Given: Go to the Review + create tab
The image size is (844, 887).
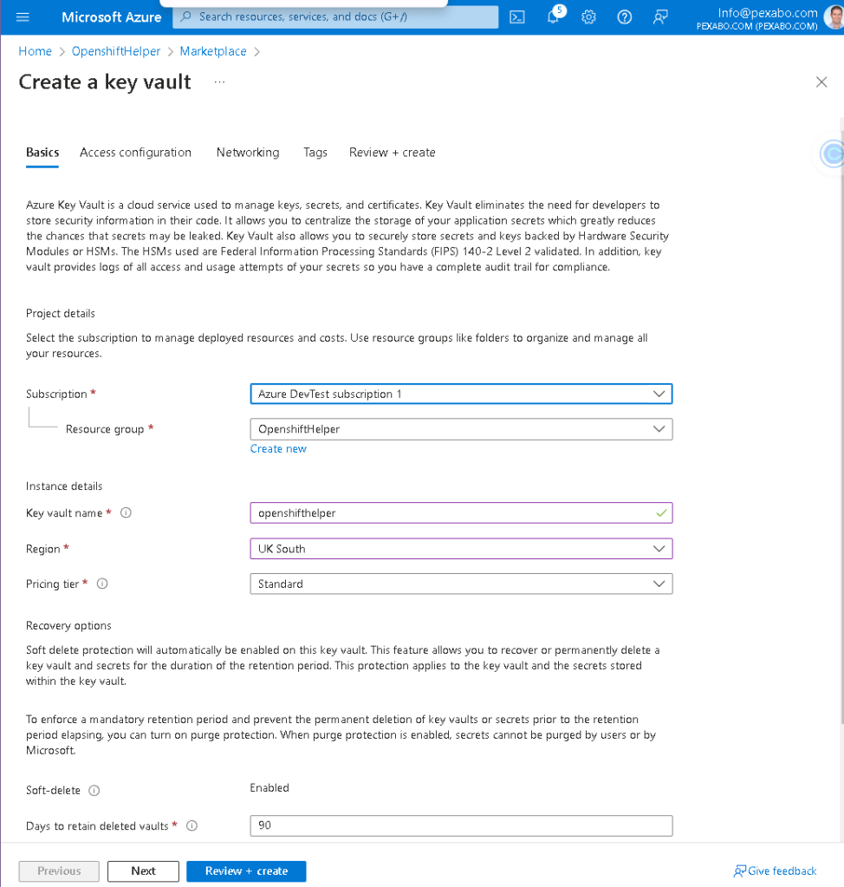Looking at the screenshot, I should (393, 153).
